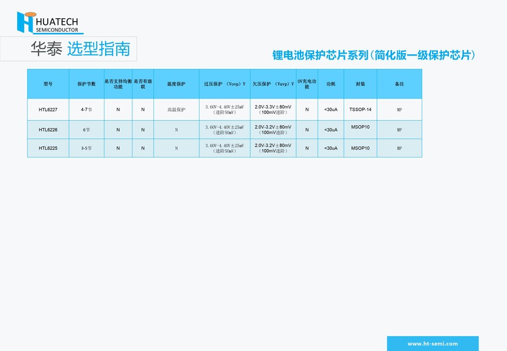This screenshot has width=507, height=351.
Task: Select the 华泰 选型指南 title
Action: point(80,49)
